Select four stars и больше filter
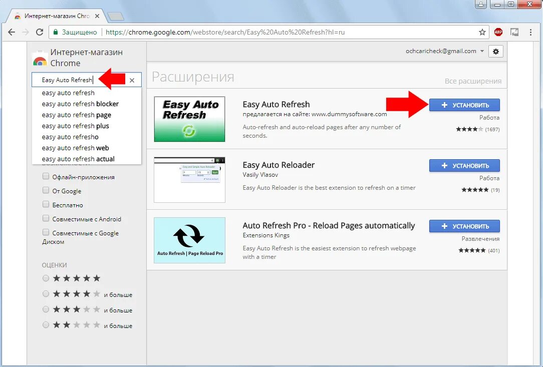Image resolution: width=543 pixels, height=367 pixels. coord(46,293)
